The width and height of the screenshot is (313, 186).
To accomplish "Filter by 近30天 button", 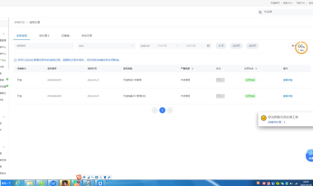I will coord(236,46).
